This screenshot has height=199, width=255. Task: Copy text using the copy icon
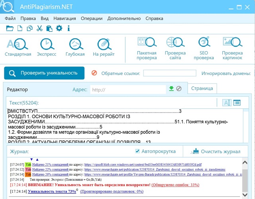(x=29, y=28)
